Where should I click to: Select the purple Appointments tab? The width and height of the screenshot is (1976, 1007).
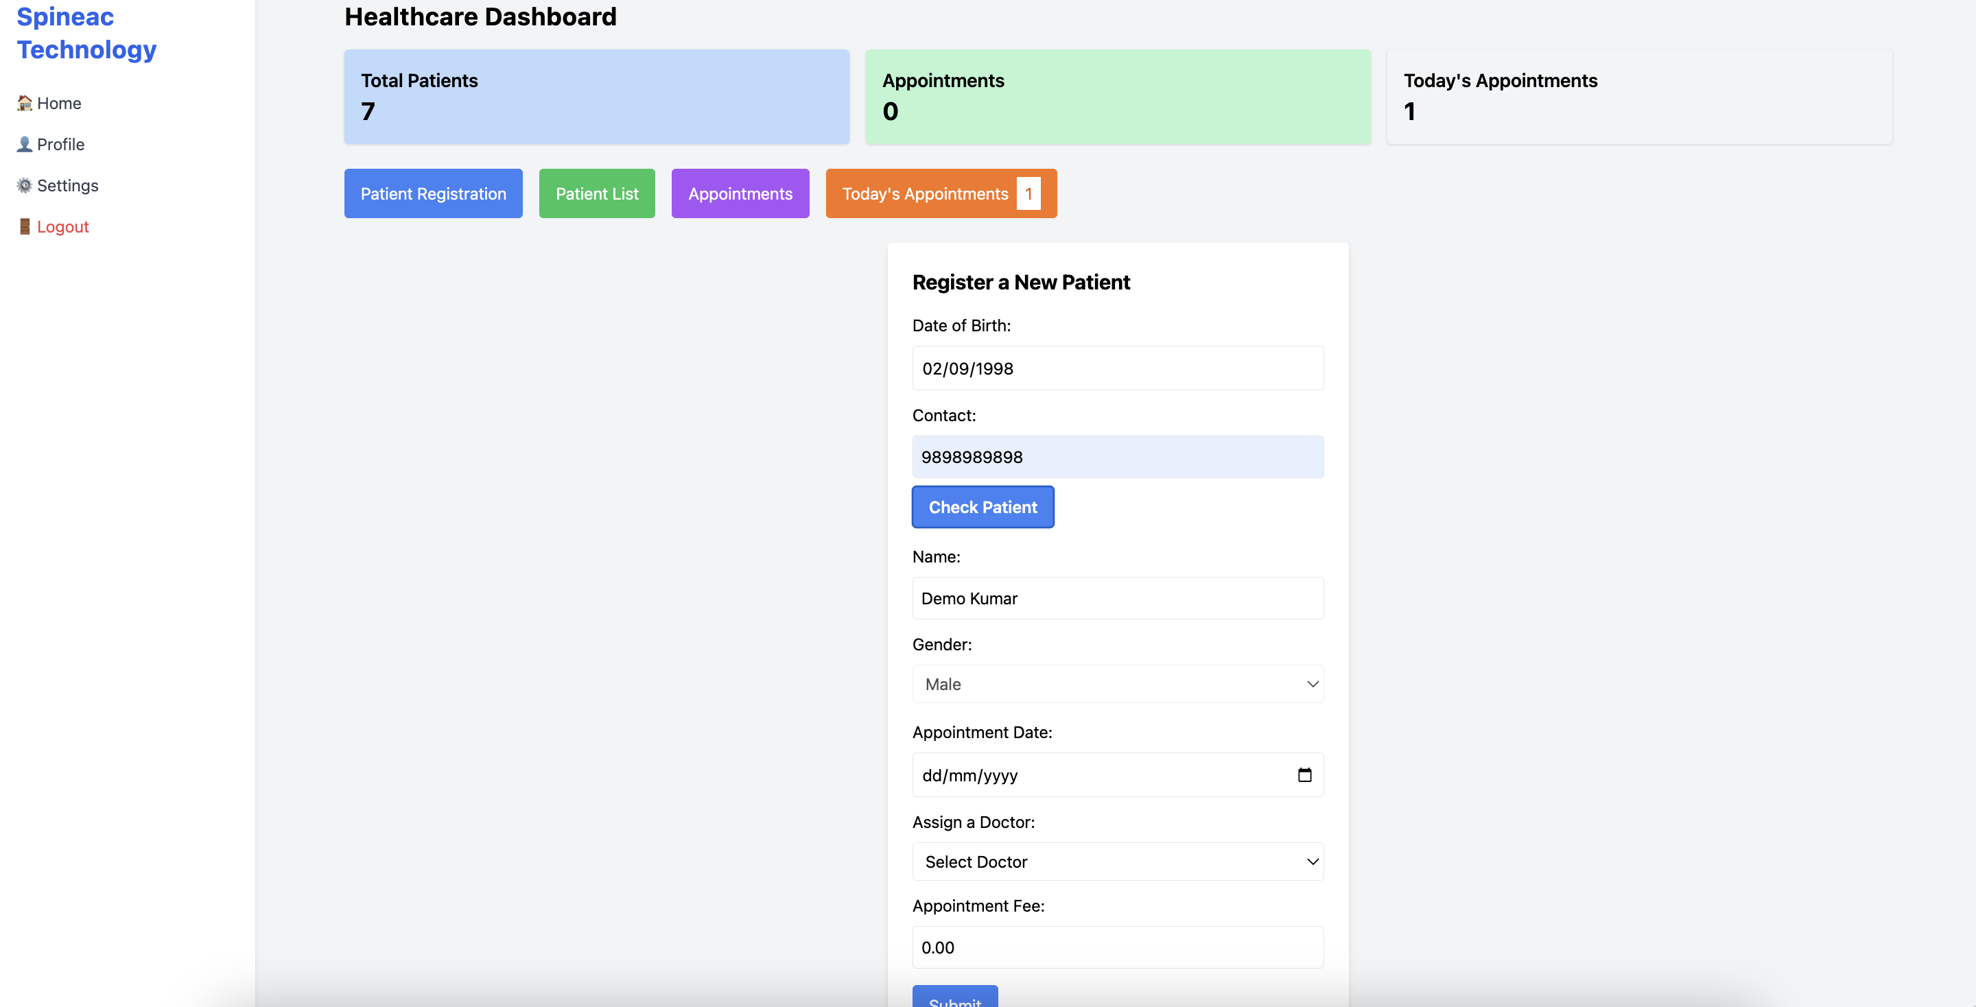tap(740, 193)
